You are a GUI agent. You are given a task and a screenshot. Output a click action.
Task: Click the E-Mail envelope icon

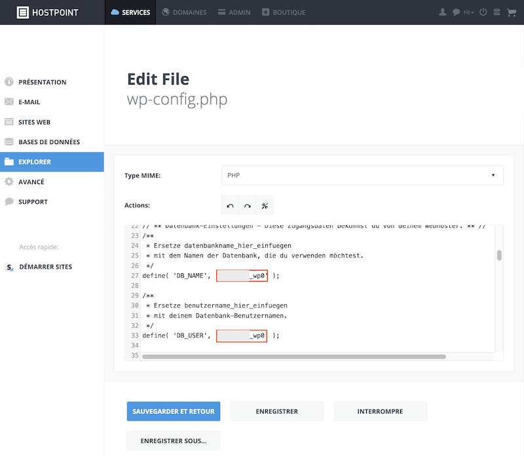(x=9, y=102)
